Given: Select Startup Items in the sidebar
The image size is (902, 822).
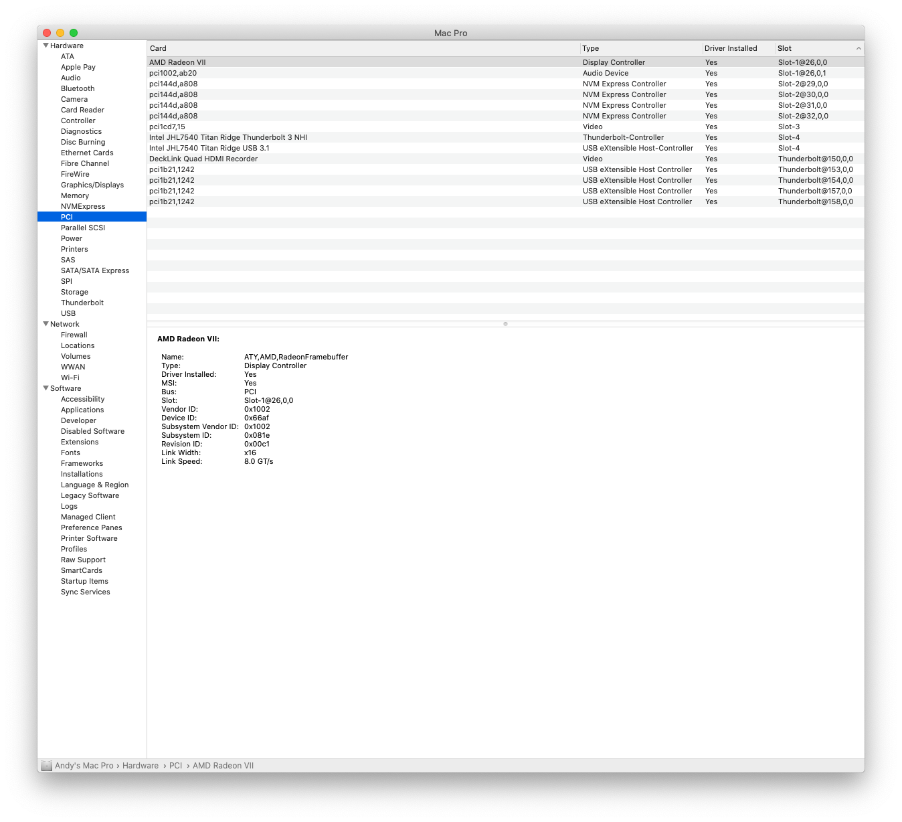Looking at the screenshot, I should 84,581.
